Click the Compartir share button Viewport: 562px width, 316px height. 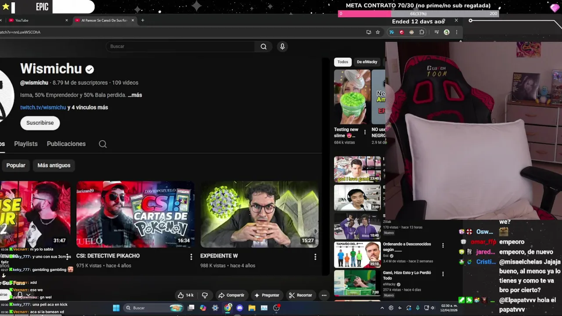point(231,295)
